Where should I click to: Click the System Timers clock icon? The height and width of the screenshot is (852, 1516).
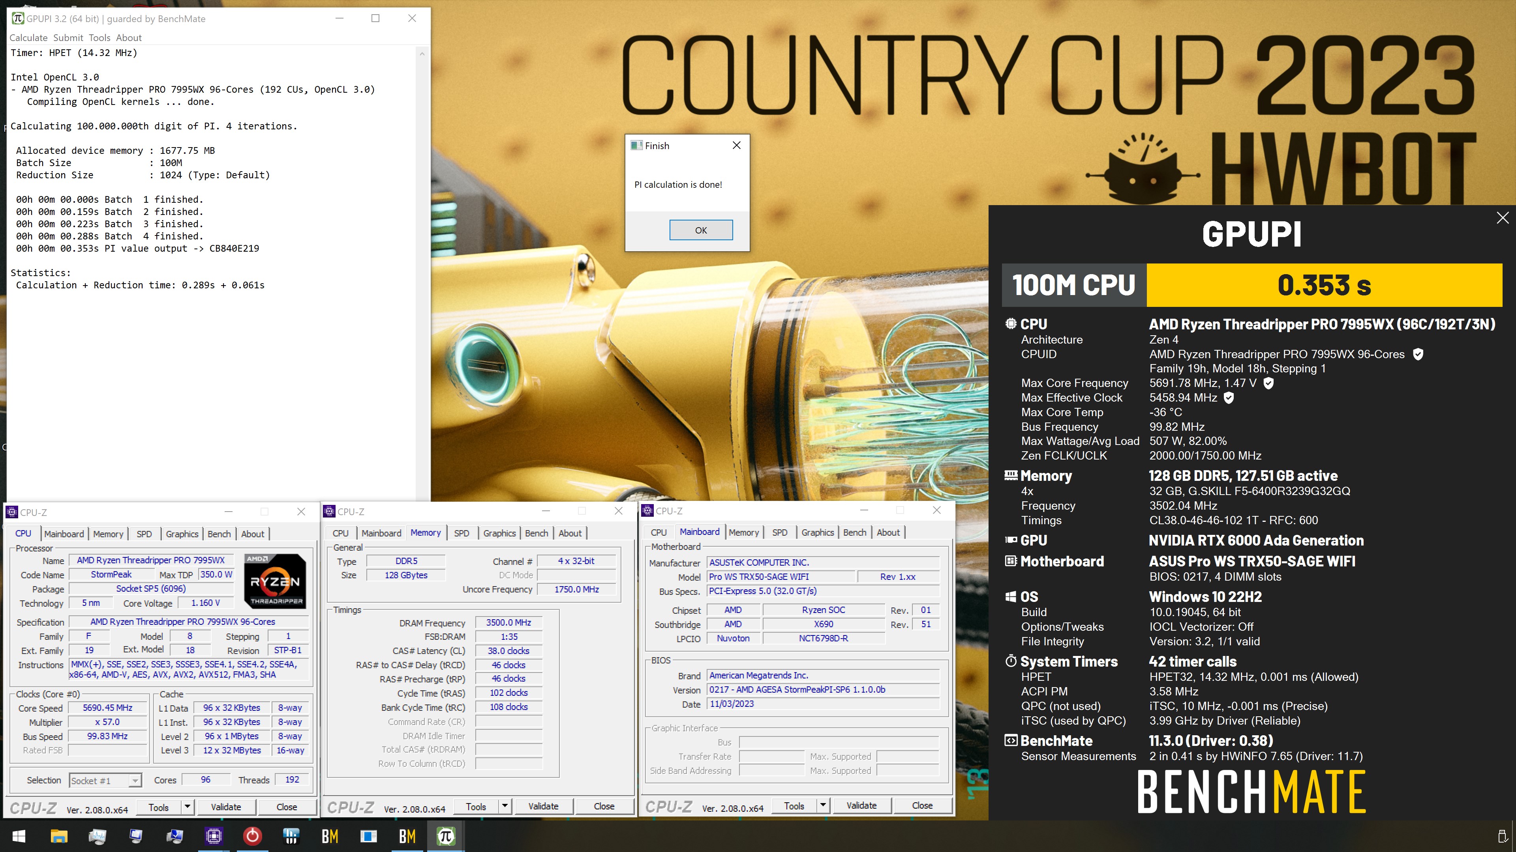point(1011,661)
